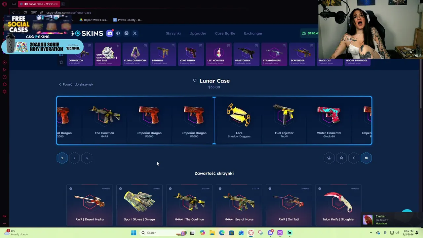The height and width of the screenshot is (238, 423).
Task: Click info icon on Sport Gloves Omega card
Action: point(120,188)
